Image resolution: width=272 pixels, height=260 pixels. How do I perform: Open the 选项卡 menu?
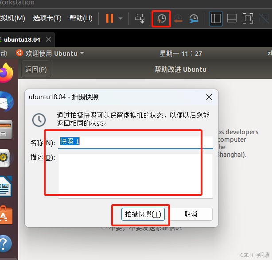(x=47, y=18)
